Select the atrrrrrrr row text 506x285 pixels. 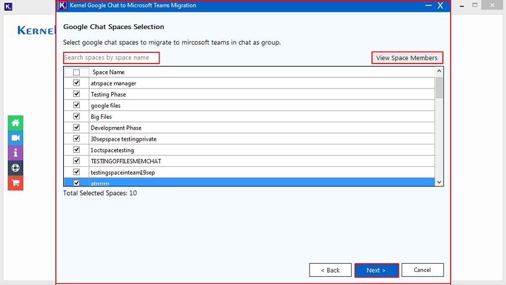[100, 183]
